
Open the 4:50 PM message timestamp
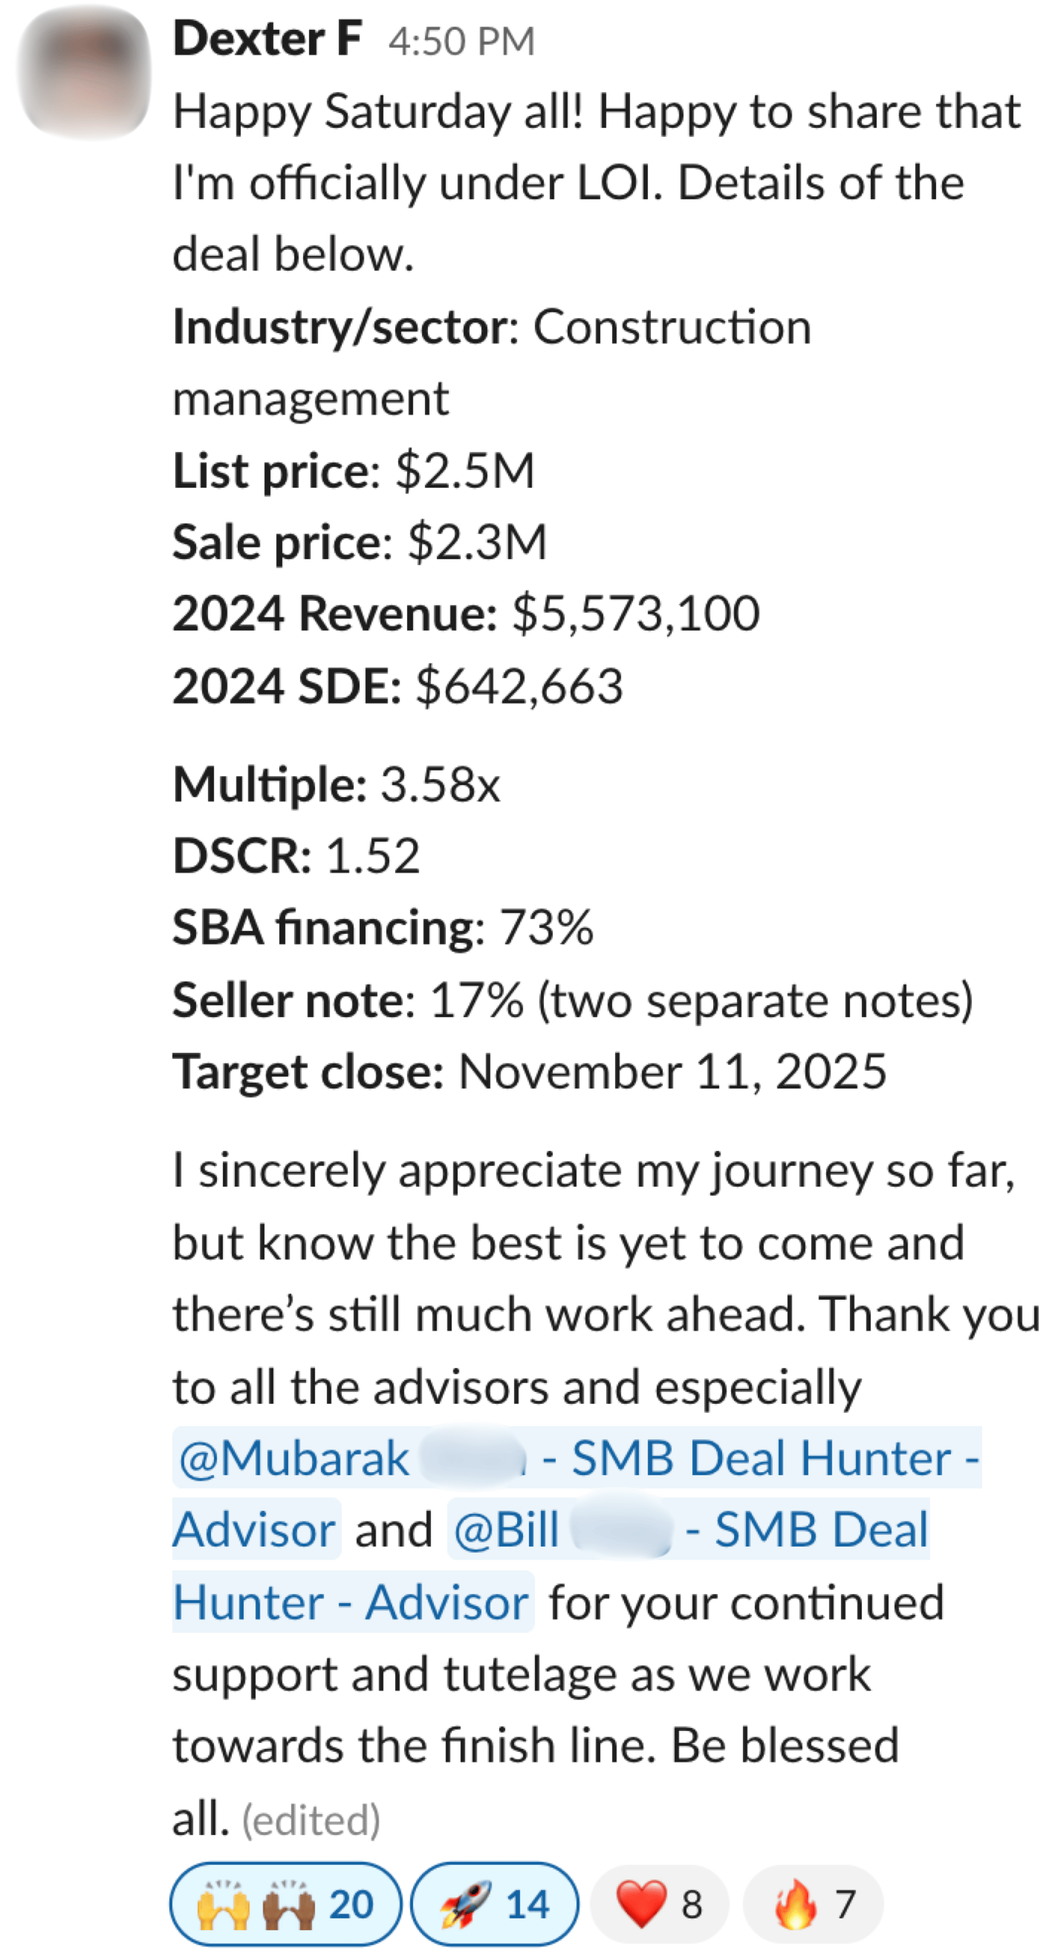tap(462, 42)
